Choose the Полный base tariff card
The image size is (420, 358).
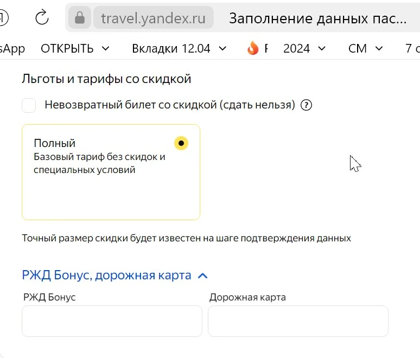(111, 172)
